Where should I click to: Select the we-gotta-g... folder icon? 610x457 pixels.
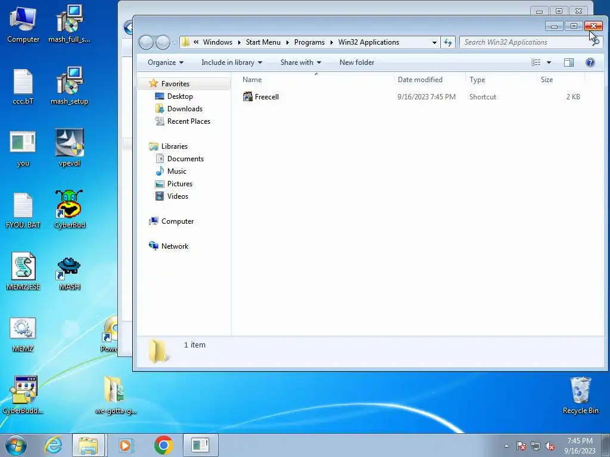pyautogui.click(x=116, y=395)
